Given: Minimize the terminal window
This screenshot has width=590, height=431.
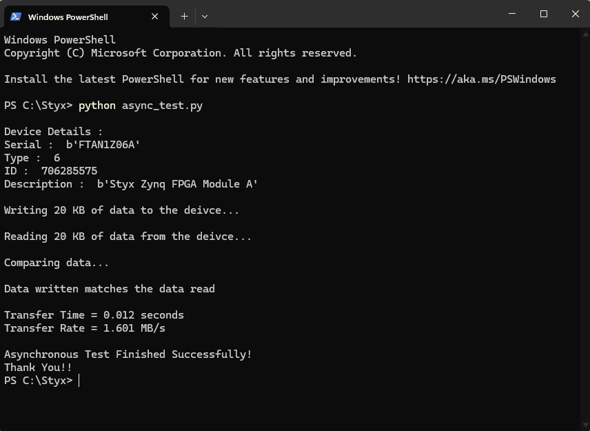Looking at the screenshot, I should tap(512, 14).
